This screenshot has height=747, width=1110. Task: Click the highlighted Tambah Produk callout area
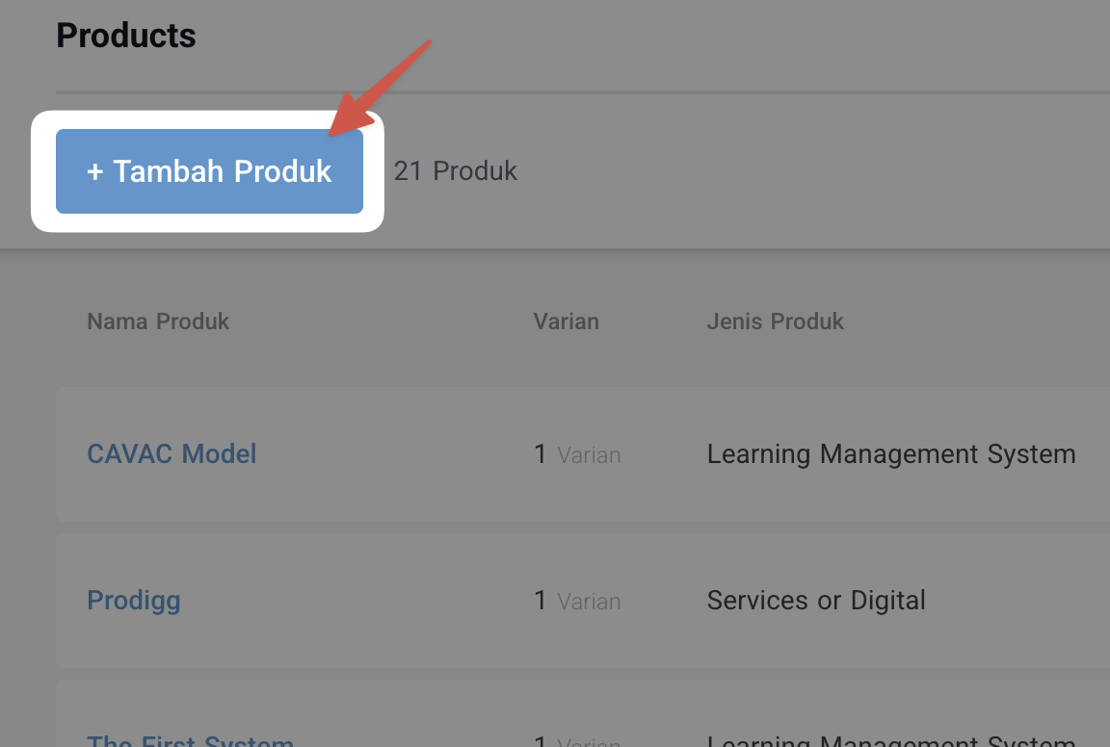209,170
